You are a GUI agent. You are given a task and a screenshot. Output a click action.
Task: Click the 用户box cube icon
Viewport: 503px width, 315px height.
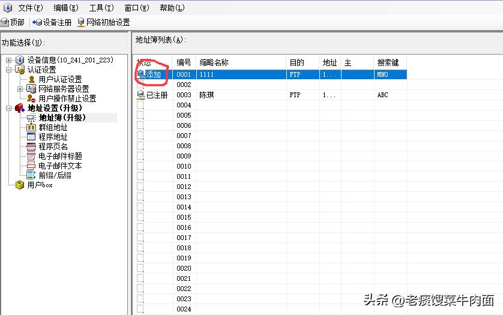[x=20, y=185]
